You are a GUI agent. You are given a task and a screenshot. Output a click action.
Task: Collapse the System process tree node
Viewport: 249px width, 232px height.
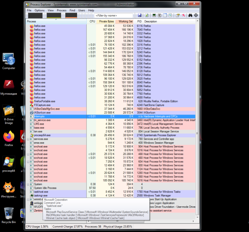pyautogui.click(x=28, y=184)
